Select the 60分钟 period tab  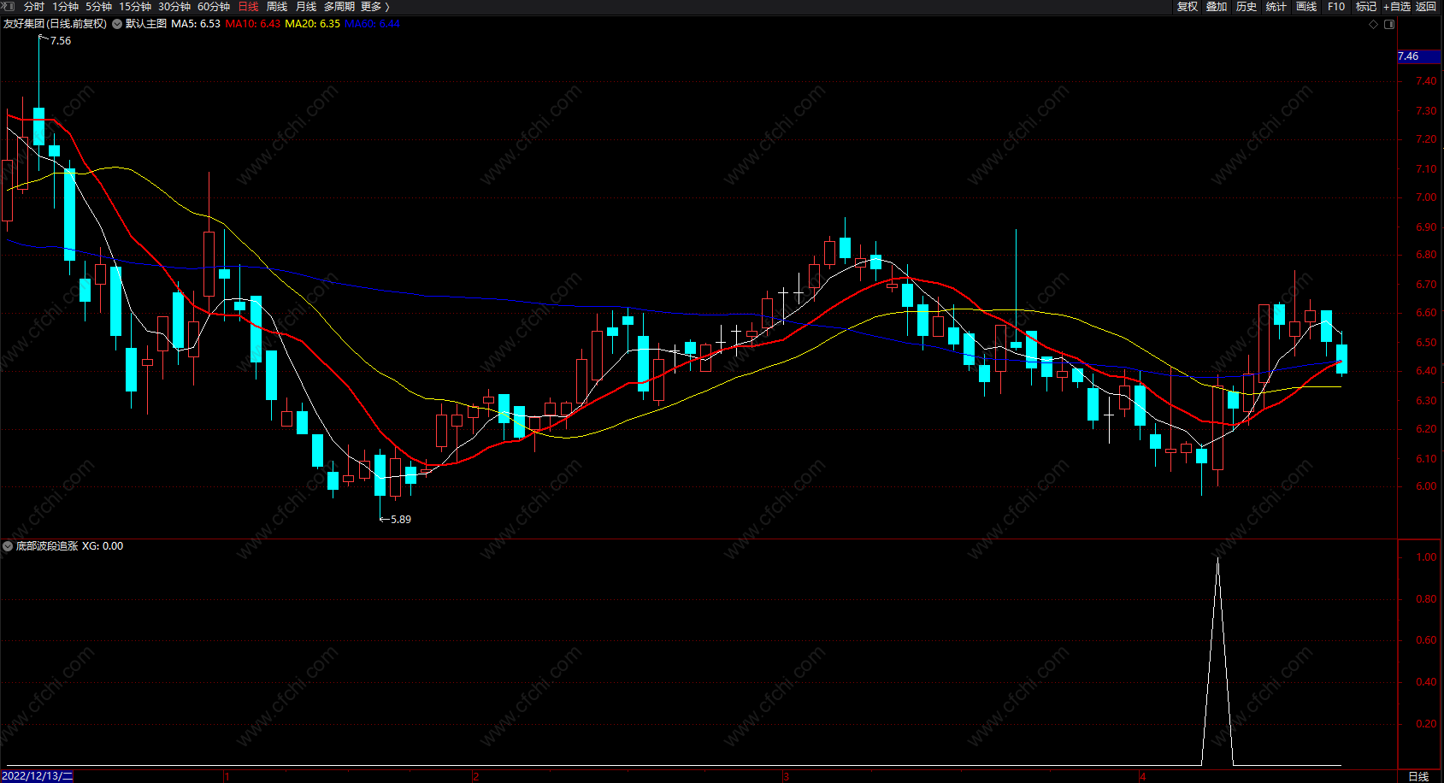(x=214, y=6)
